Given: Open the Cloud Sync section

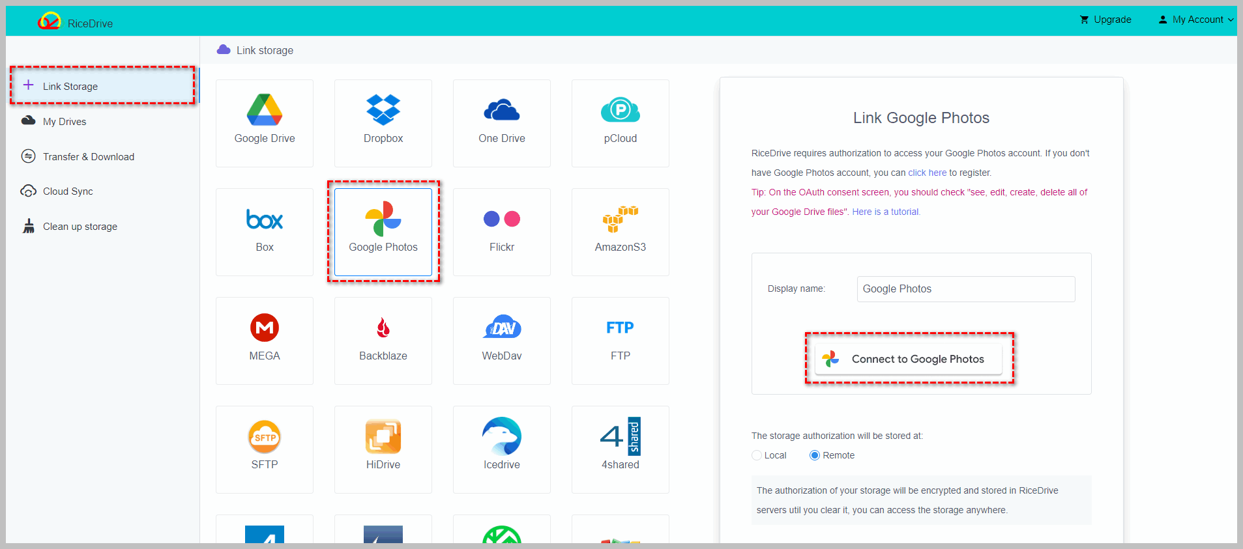Looking at the screenshot, I should [68, 191].
